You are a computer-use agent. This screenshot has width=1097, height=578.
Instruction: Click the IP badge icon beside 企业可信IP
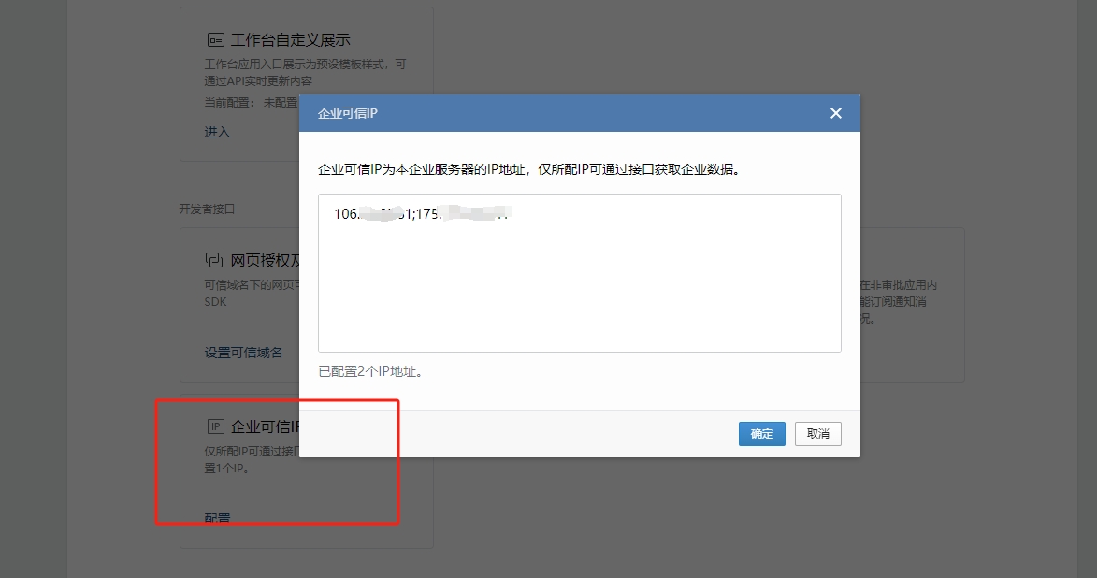tap(215, 427)
